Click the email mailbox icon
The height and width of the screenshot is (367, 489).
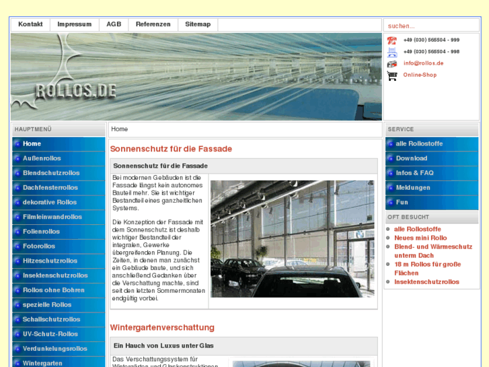pos(392,64)
